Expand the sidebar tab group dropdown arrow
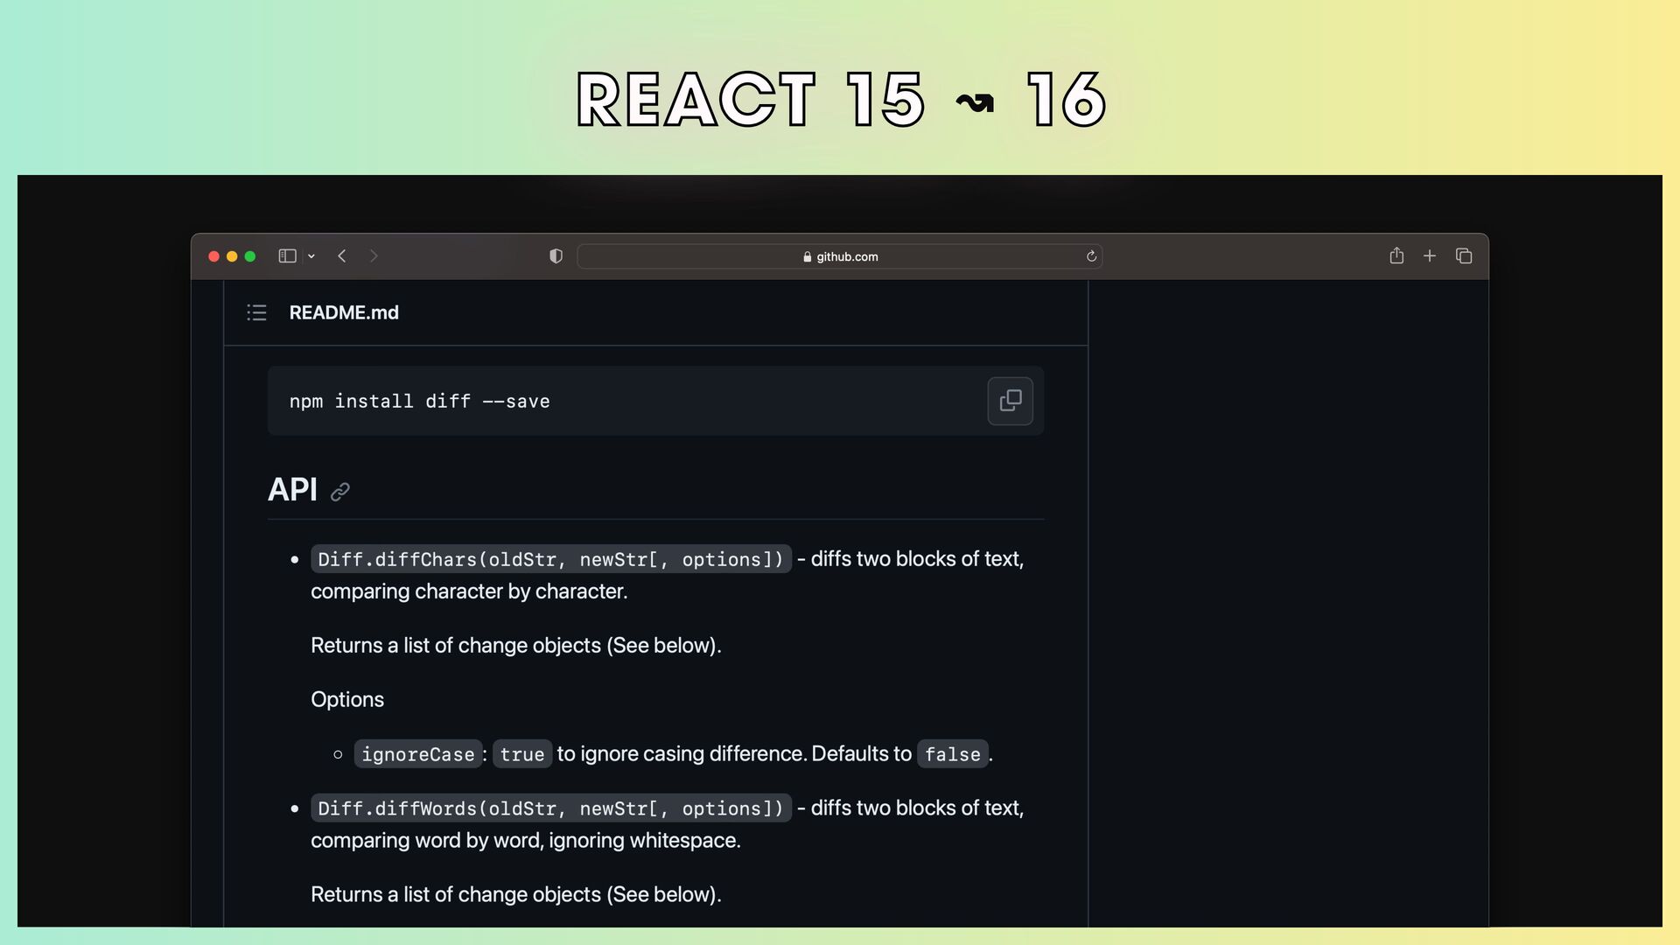 [x=311, y=256]
